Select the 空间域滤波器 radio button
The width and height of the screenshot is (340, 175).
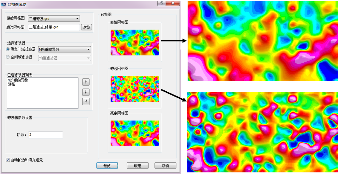click(x=8, y=57)
